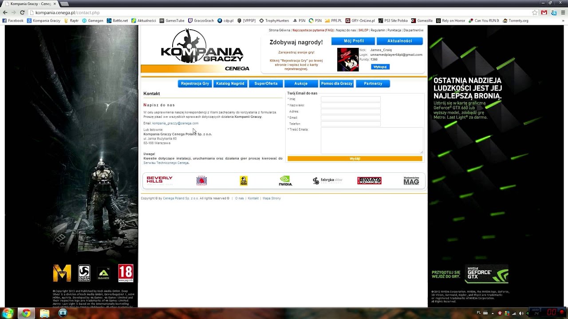Click the Aktualności button in the profile box
The width and height of the screenshot is (568, 319).
(399, 41)
